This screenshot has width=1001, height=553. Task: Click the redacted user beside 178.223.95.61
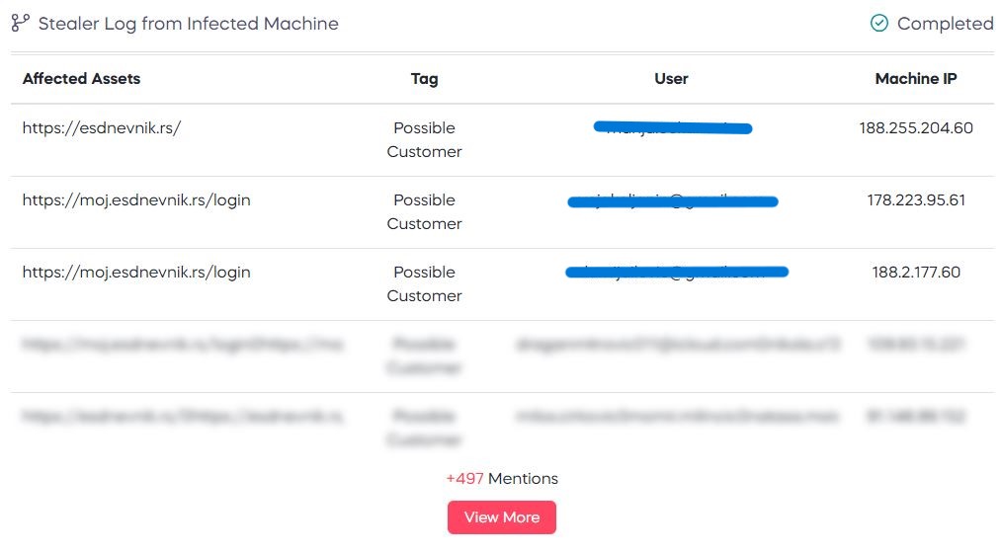pos(673,201)
